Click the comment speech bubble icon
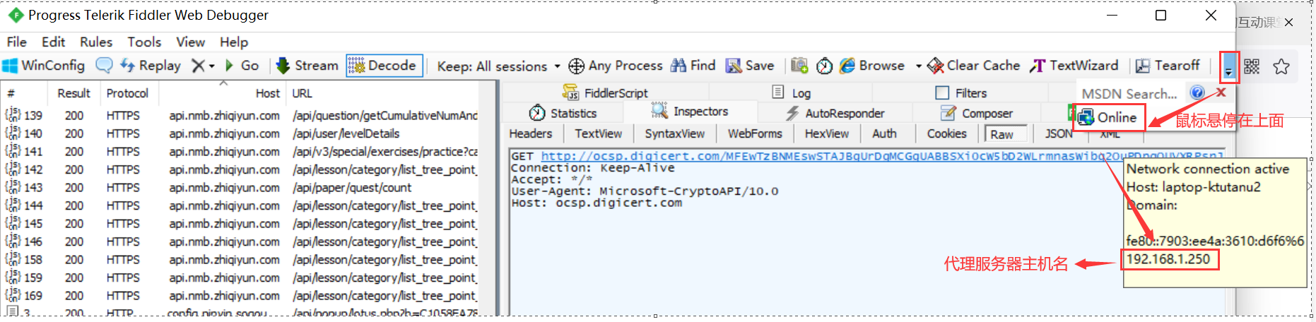This screenshot has height=322, width=1316. point(104,66)
